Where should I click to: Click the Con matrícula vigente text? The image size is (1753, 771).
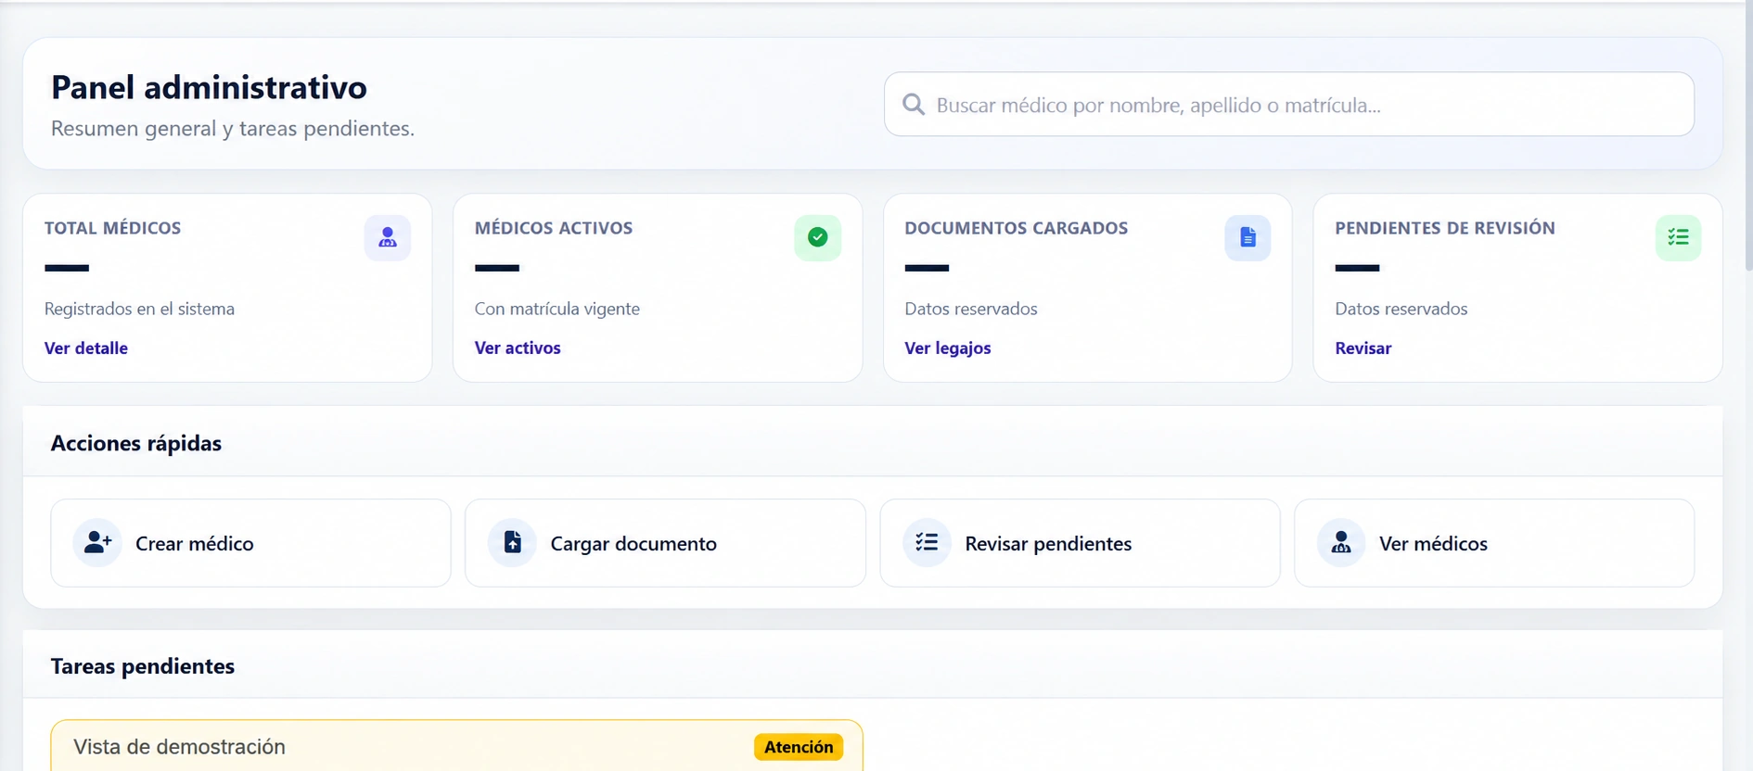[557, 309]
